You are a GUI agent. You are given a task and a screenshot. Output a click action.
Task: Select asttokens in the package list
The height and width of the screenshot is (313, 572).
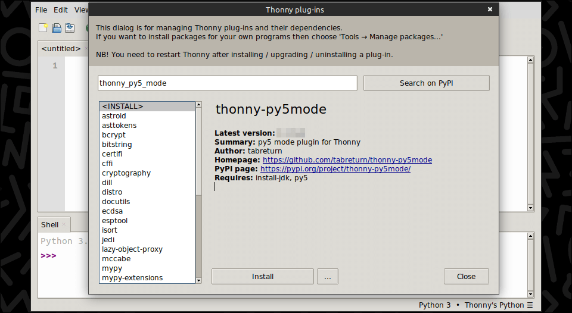click(147, 126)
